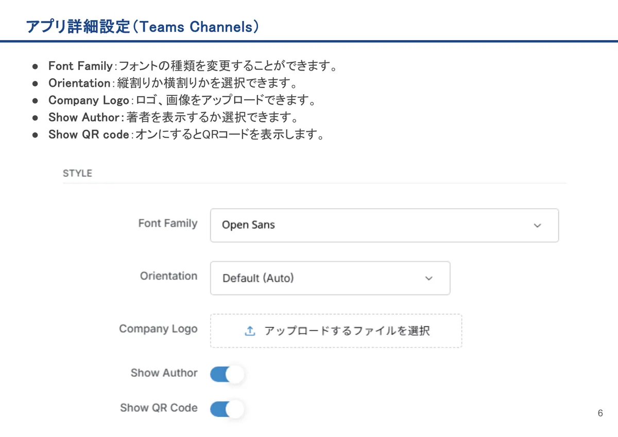
Task: Click the chevron arrow in Orientation box
Action: (428, 278)
